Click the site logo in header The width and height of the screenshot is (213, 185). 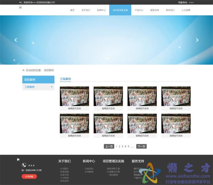point(21,7)
